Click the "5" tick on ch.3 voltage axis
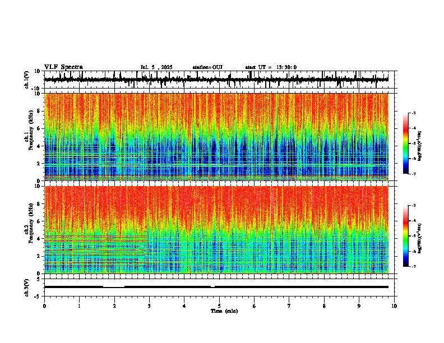The height and width of the screenshot is (343, 444). point(39,279)
